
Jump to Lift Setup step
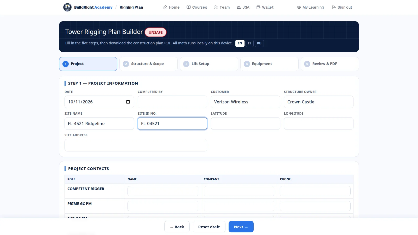click(x=209, y=64)
